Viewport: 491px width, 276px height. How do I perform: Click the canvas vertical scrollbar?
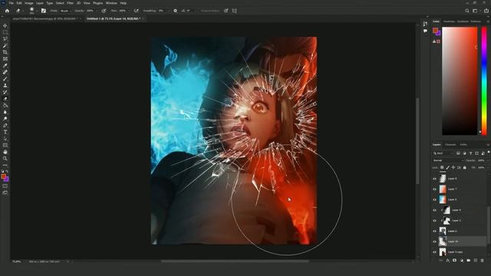pyautogui.click(x=417, y=141)
